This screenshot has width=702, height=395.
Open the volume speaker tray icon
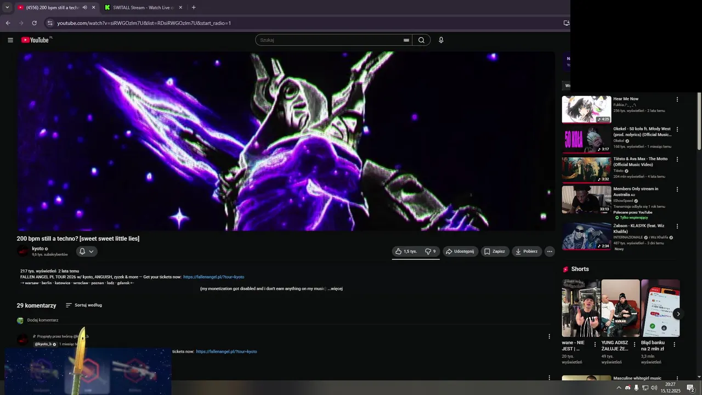coord(654,388)
